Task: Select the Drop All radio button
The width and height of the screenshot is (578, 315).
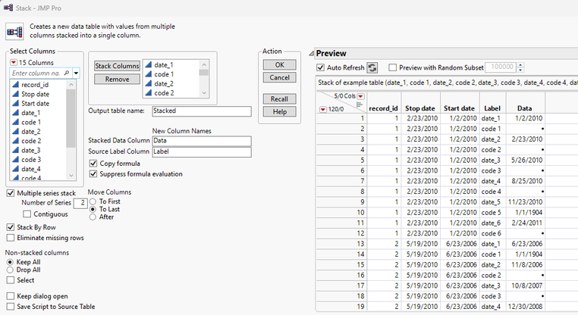Action: pos(10,270)
